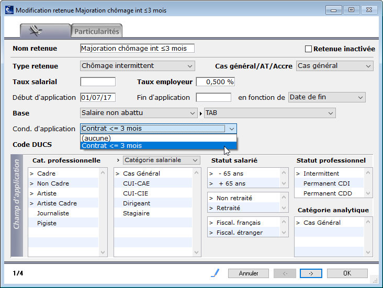Collapse the Cond. d'application combo box arrow
The width and height of the screenshot is (383, 288).
232,129
